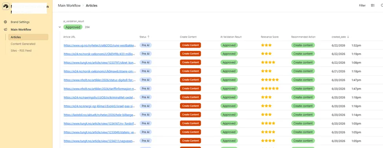Open the Filter option in the top bar
The width and height of the screenshot is (383, 148).
(x=362, y=5)
